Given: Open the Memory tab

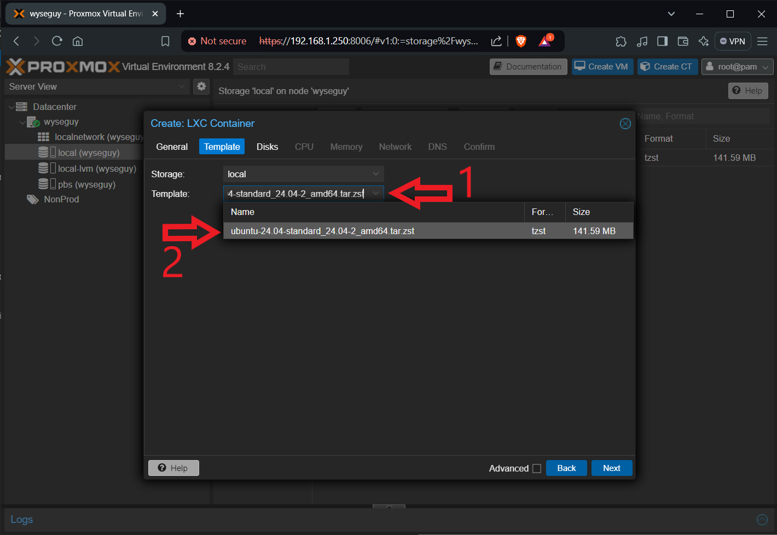Looking at the screenshot, I should [346, 147].
